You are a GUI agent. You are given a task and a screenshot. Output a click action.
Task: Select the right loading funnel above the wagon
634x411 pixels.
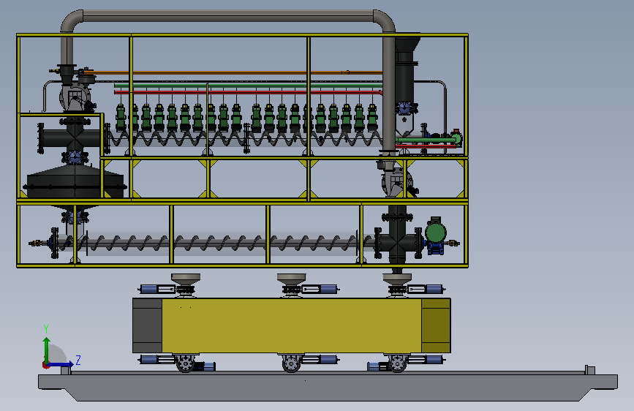click(397, 279)
